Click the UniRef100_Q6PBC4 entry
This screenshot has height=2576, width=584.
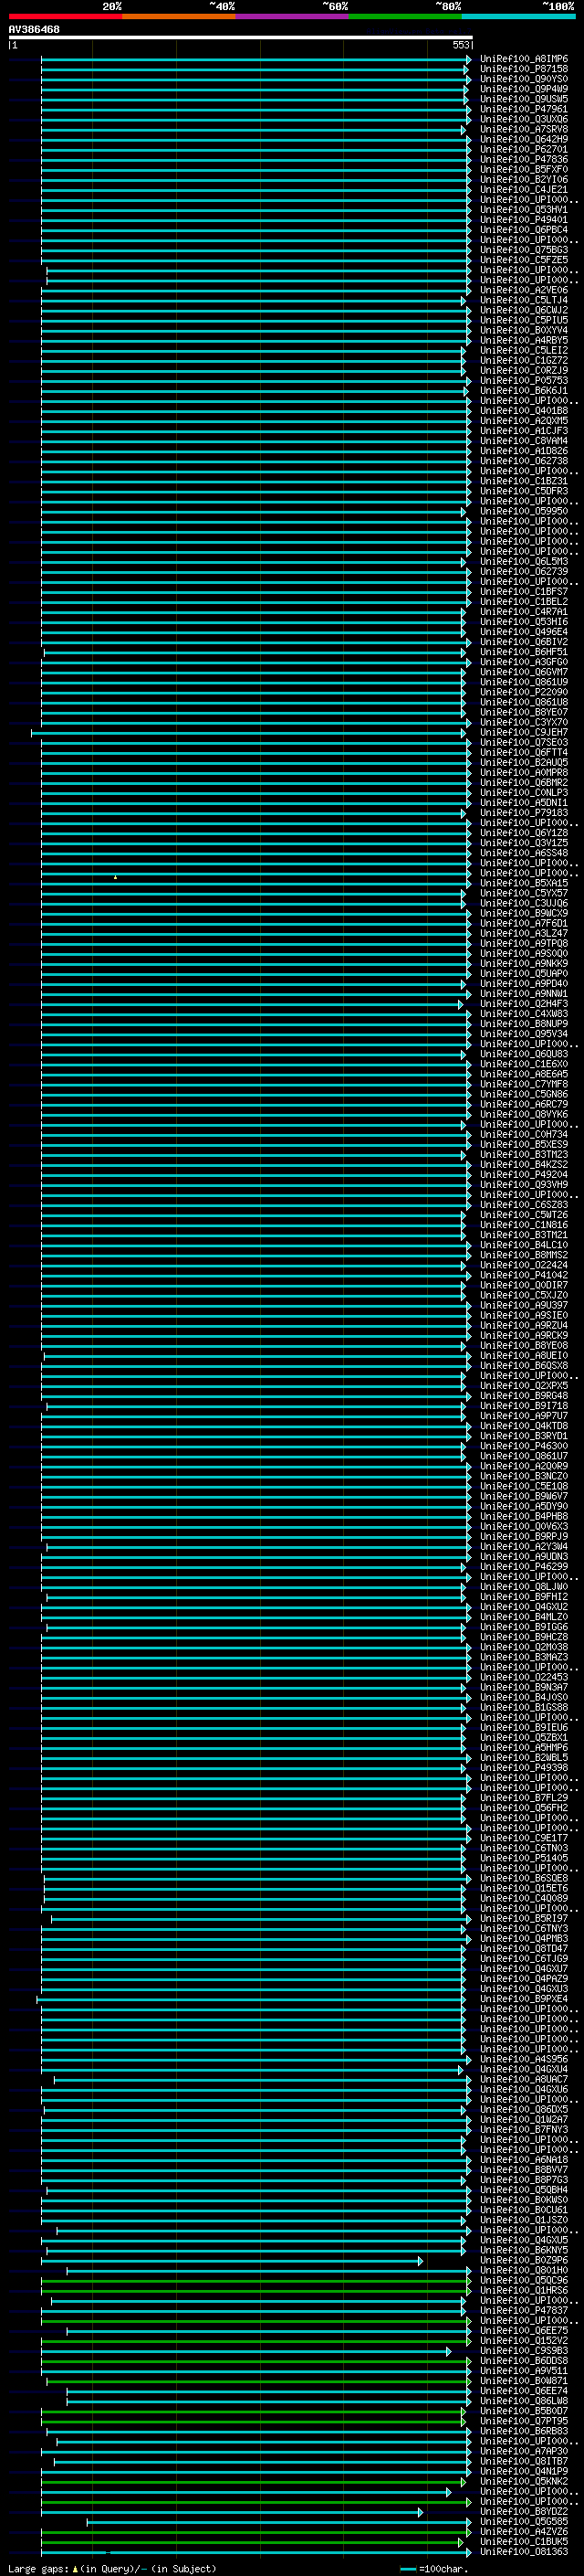[524, 230]
